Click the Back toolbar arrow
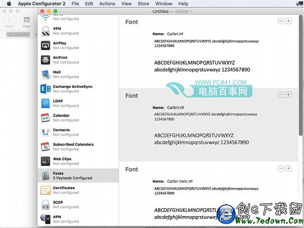The height and width of the screenshot is (228, 304). pyautogui.click(x=9, y=20)
